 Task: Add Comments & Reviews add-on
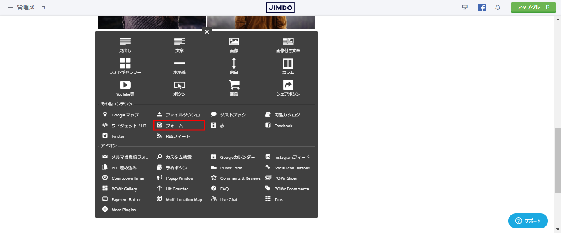[235, 178]
